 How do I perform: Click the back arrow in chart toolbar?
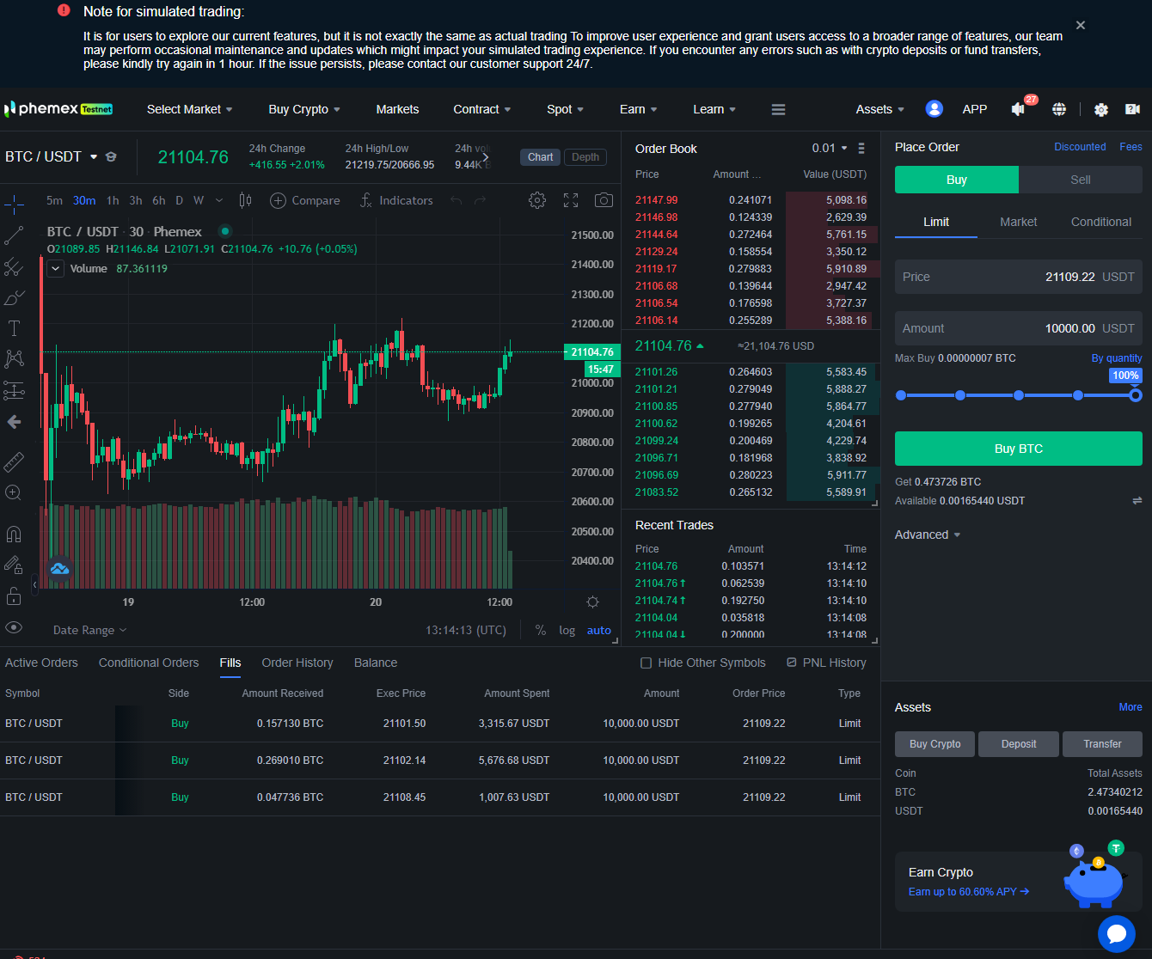[x=14, y=422]
